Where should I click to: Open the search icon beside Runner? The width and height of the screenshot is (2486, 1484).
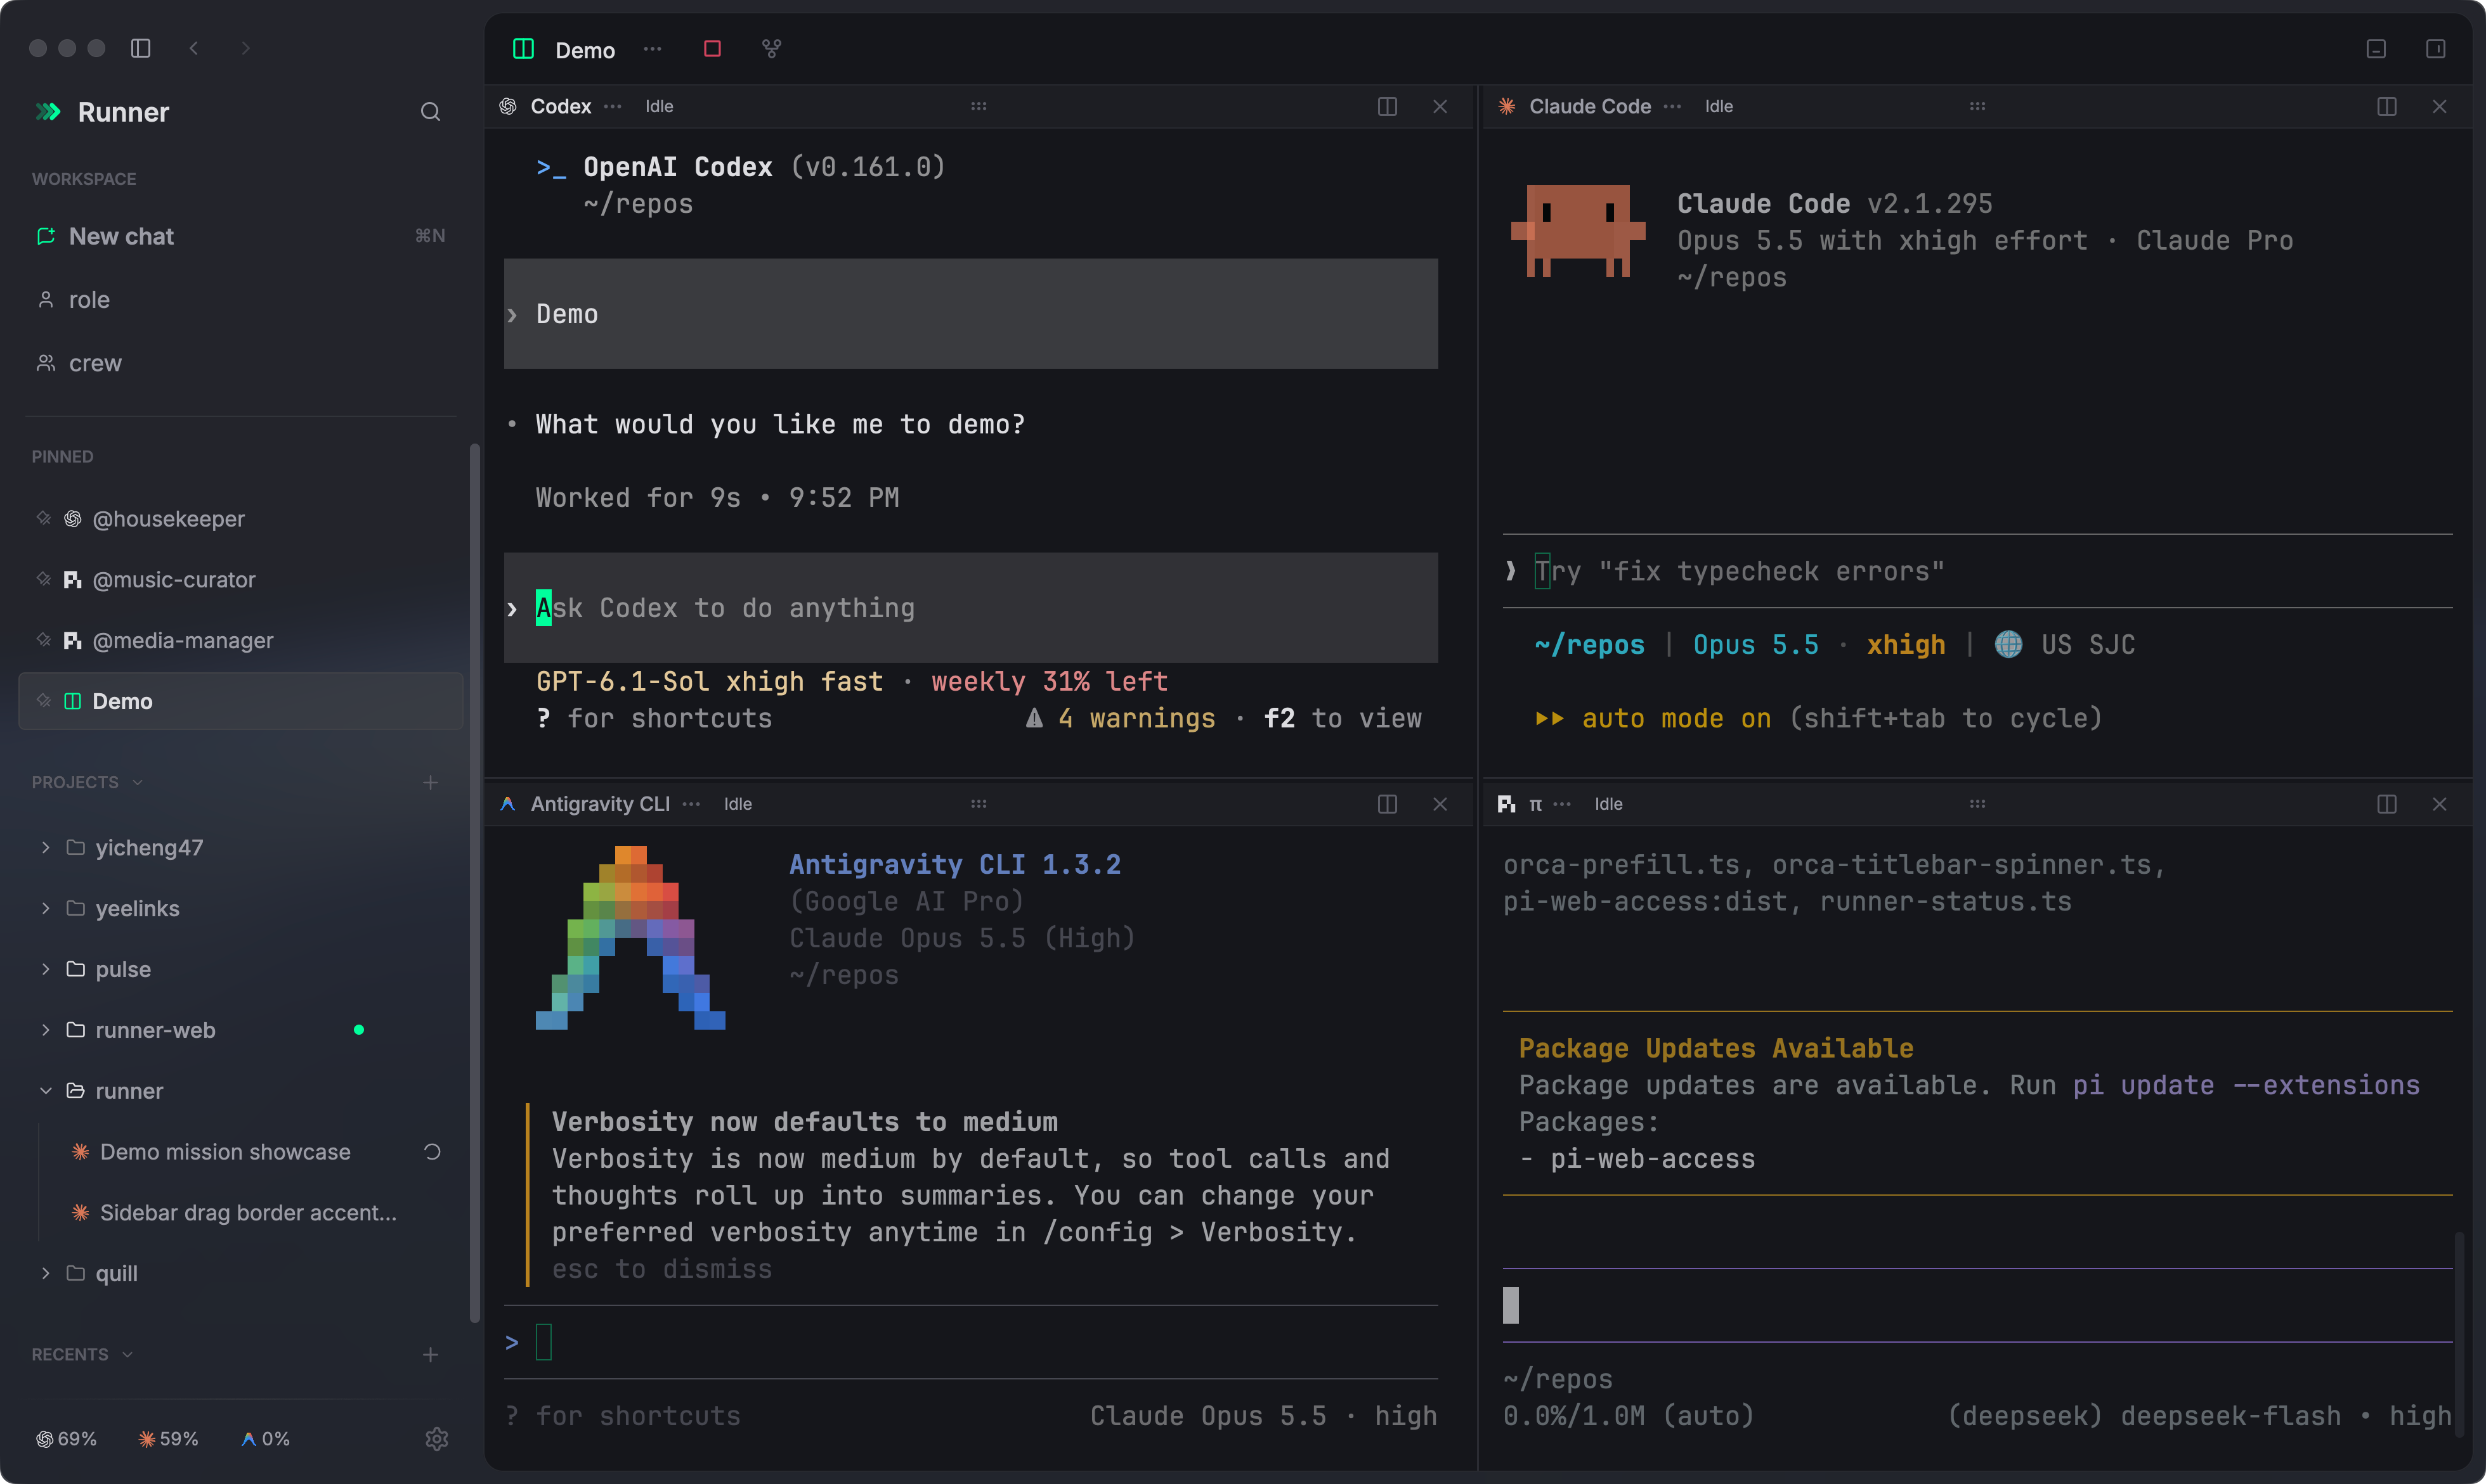pyautogui.click(x=431, y=112)
